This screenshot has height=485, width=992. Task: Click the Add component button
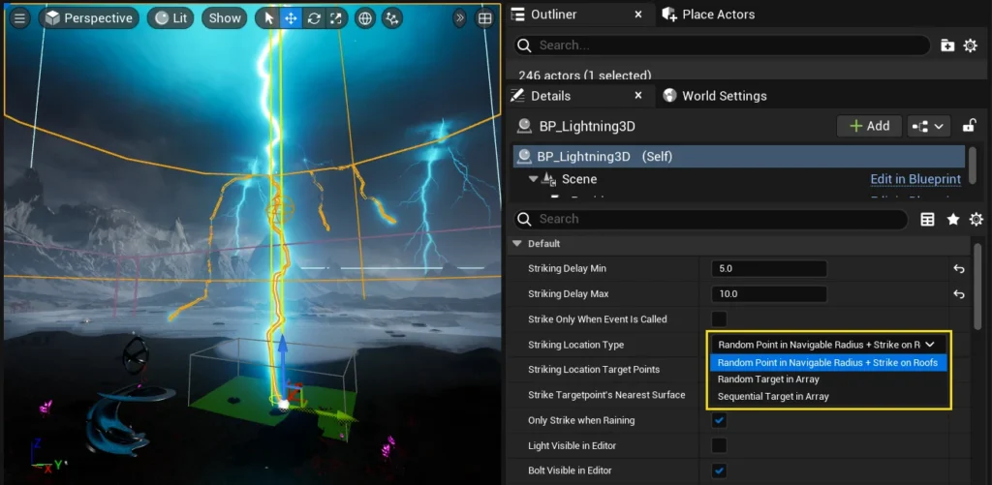click(x=869, y=126)
